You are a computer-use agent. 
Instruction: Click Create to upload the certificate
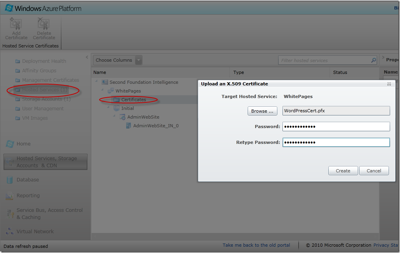(x=343, y=171)
